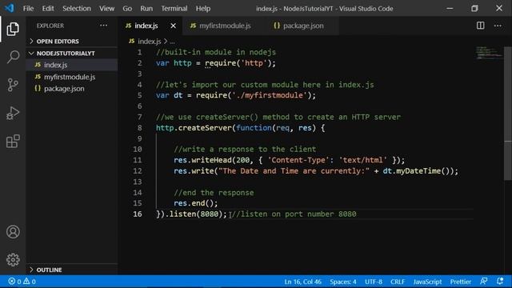Open the Extensions view icon

pyautogui.click(x=13, y=141)
